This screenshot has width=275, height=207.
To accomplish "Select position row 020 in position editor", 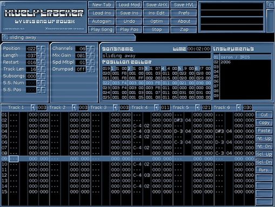I will click(x=157, y=74).
